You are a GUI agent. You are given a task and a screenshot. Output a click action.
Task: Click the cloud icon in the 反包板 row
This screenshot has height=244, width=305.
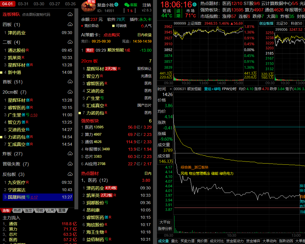[x=70, y=174]
